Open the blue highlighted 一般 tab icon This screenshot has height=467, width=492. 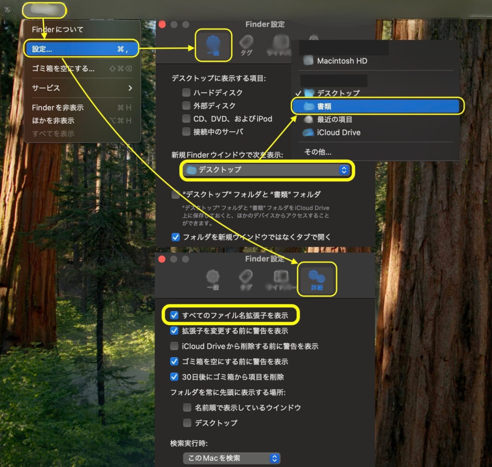213,44
